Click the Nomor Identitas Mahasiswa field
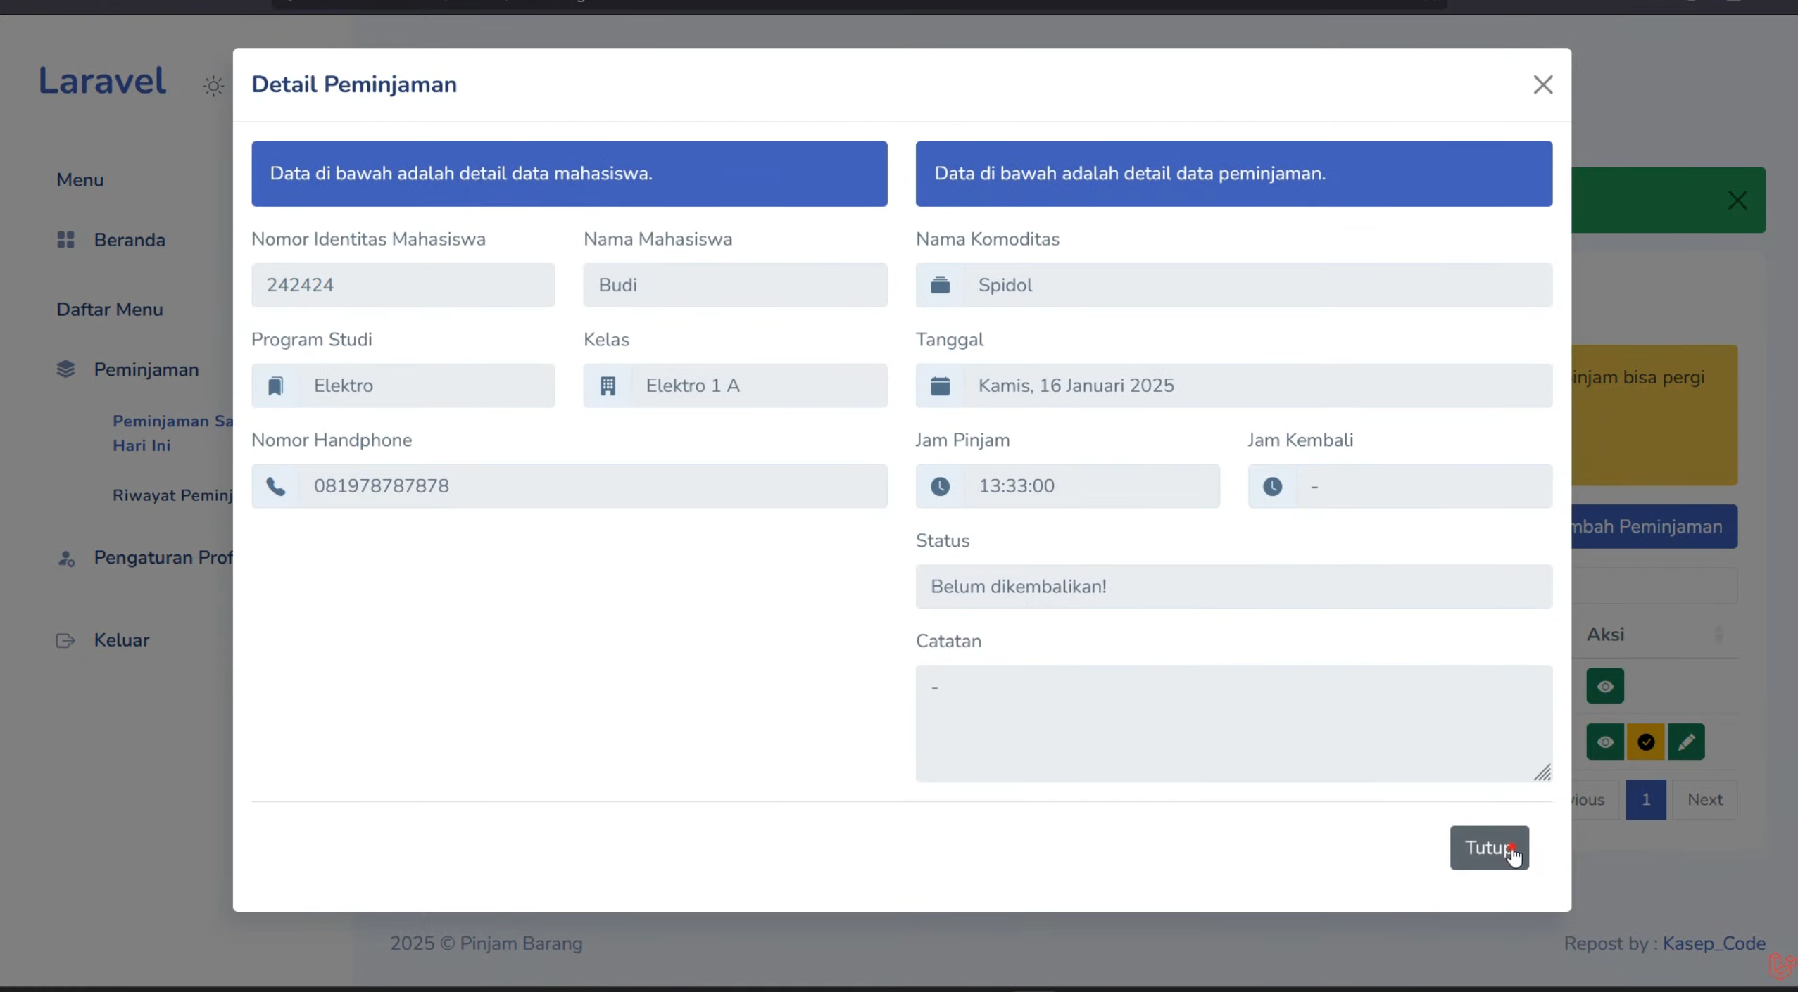The width and height of the screenshot is (1798, 992). pyautogui.click(x=403, y=285)
